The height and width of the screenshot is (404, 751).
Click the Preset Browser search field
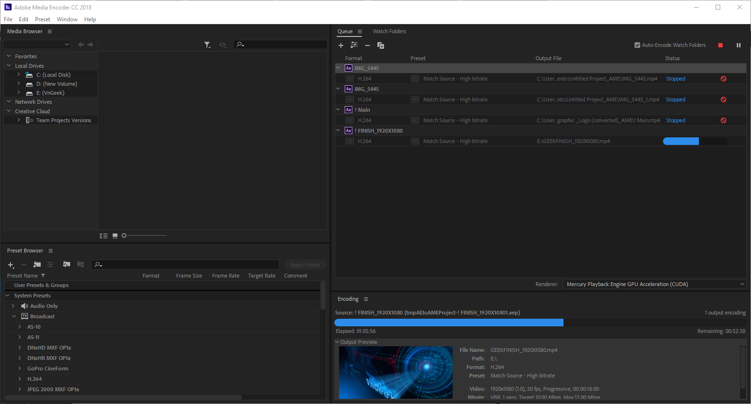coord(185,264)
